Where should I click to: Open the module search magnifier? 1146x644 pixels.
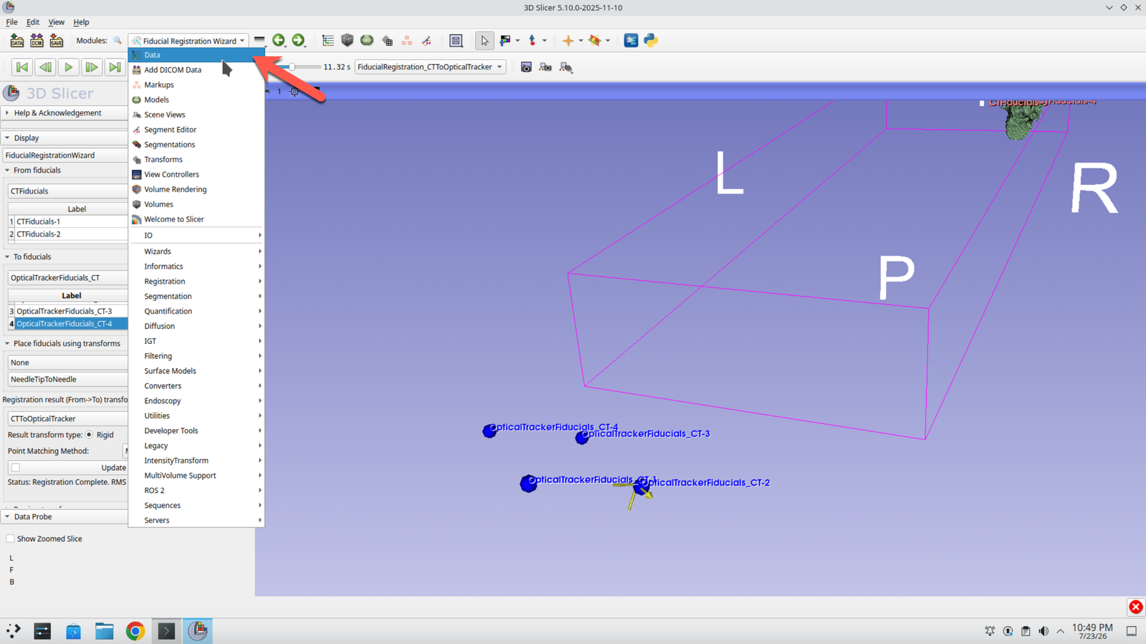pos(117,41)
